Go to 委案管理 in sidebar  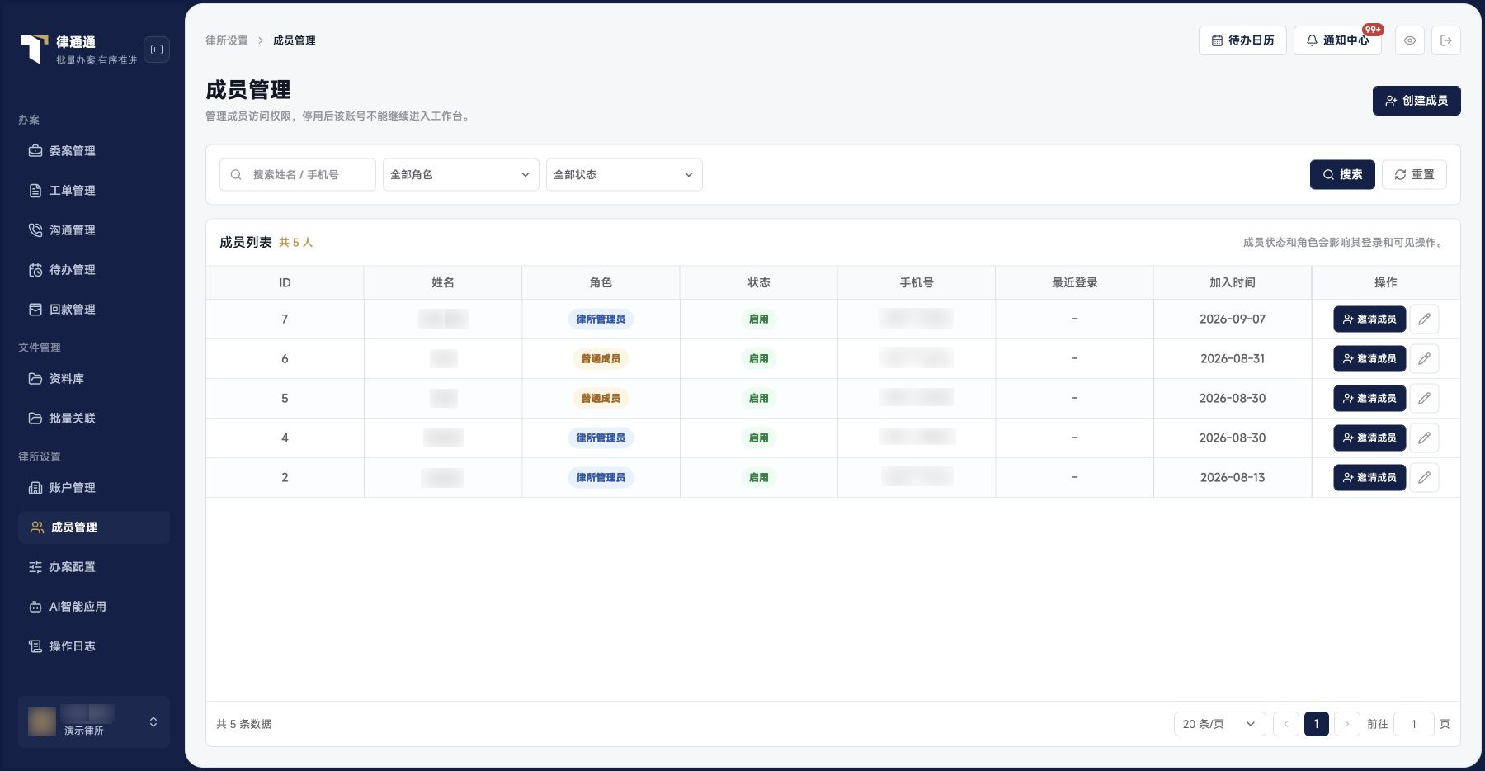[x=94, y=151]
